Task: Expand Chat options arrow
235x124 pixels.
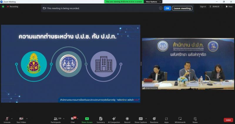Action: [78, 119]
